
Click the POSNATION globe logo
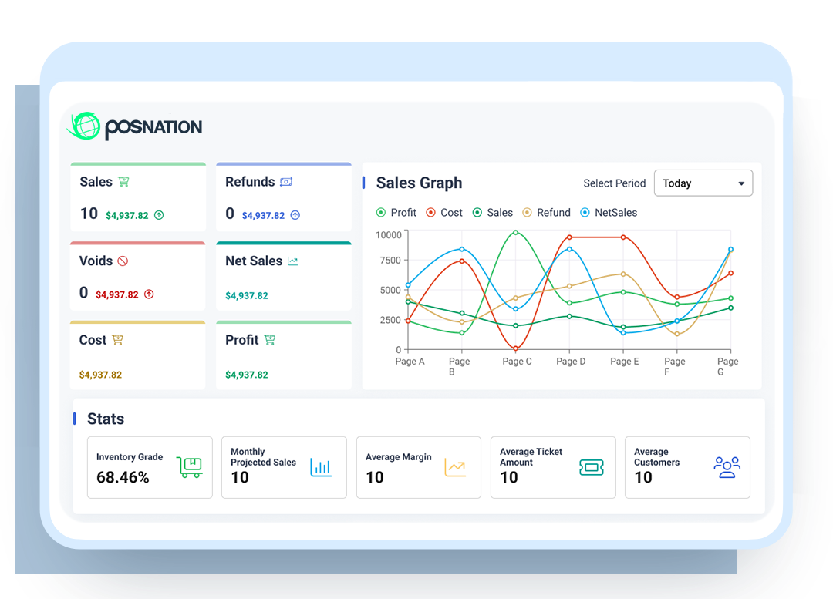point(84,126)
